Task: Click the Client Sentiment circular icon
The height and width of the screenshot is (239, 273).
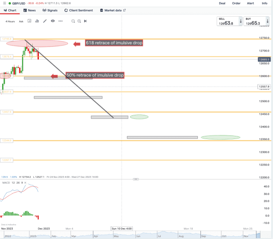Action: click(66, 10)
